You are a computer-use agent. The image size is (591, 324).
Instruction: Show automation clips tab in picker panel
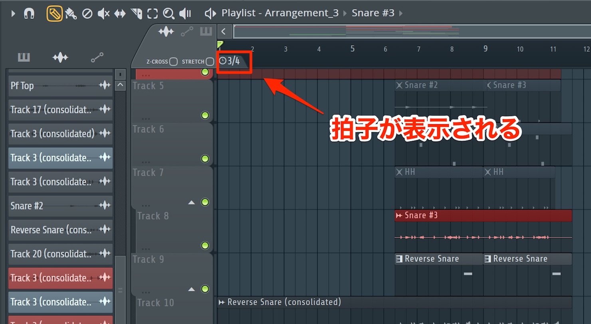click(97, 58)
